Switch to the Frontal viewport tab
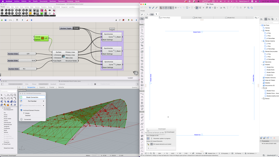Viewport: 279px width, 157px height. [x=52, y=87]
